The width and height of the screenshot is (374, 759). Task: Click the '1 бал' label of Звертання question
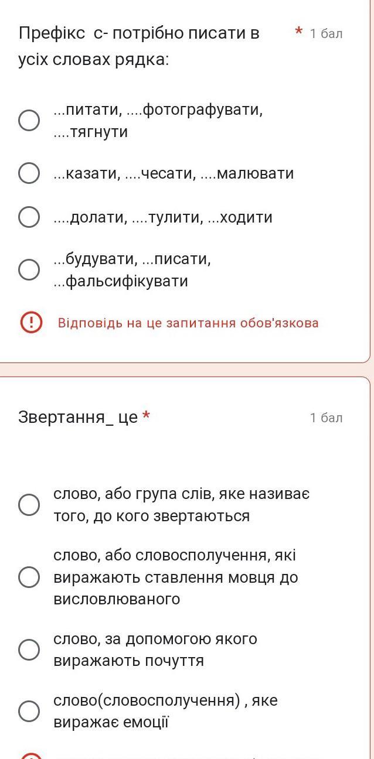pyautogui.click(x=327, y=418)
